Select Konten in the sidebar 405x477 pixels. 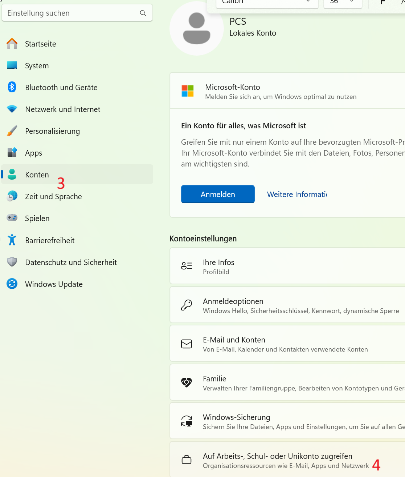coord(37,175)
